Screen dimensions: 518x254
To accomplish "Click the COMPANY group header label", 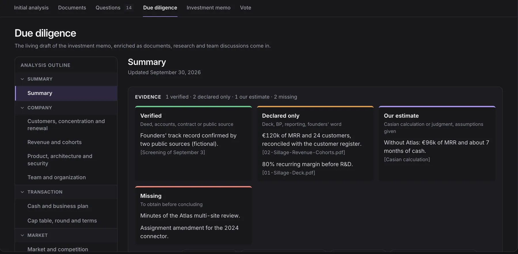I will (x=40, y=108).
